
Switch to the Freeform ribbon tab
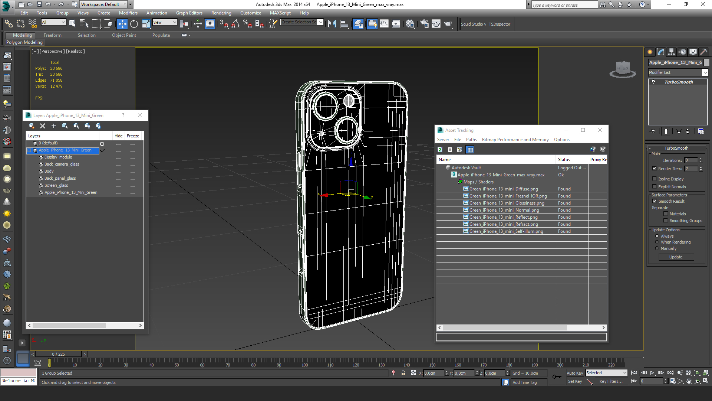pyautogui.click(x=53, y=35)
